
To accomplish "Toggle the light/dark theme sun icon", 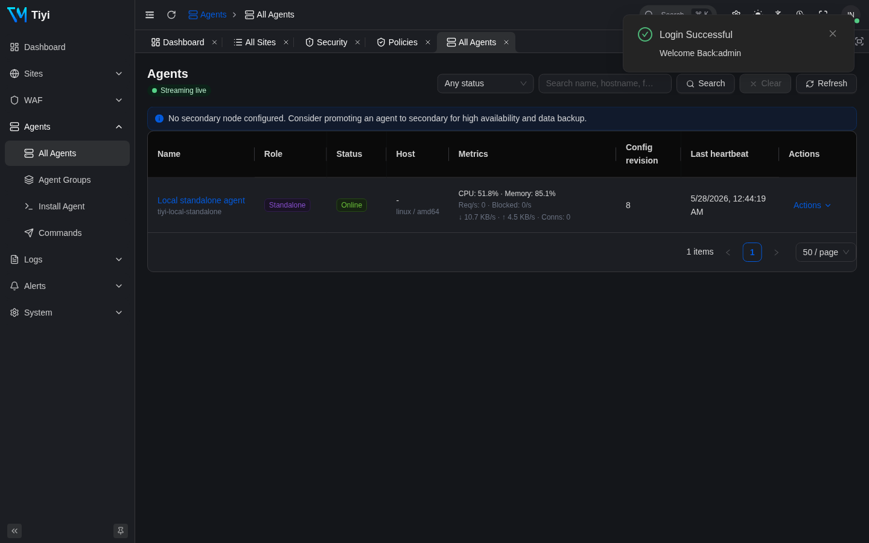I will (x=758, y=14).
